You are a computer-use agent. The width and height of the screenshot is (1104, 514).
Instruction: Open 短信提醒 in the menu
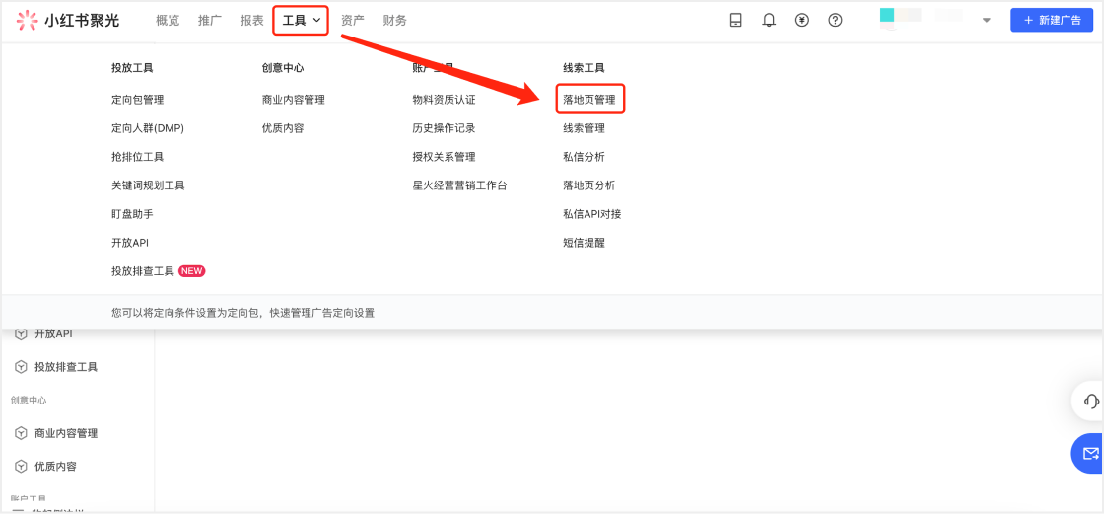pyautogui.click(x=584, y=243)
